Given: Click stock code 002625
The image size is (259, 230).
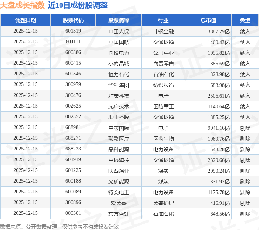Looking at the screenshot, I should pyautogui.click(x=73, y=106).
